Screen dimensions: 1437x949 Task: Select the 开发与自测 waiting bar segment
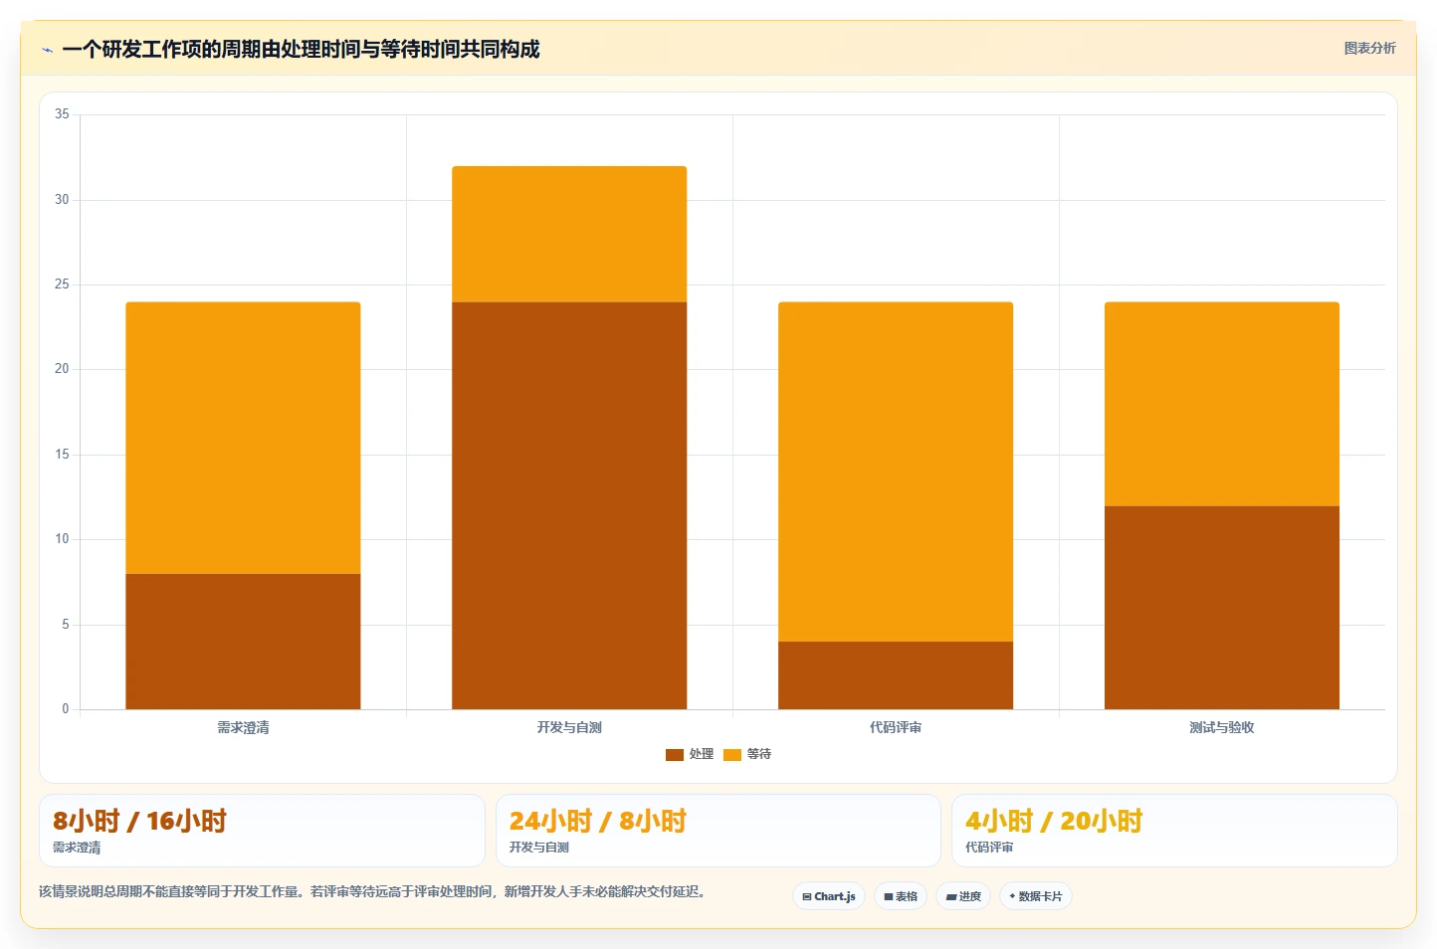(569, 234)
